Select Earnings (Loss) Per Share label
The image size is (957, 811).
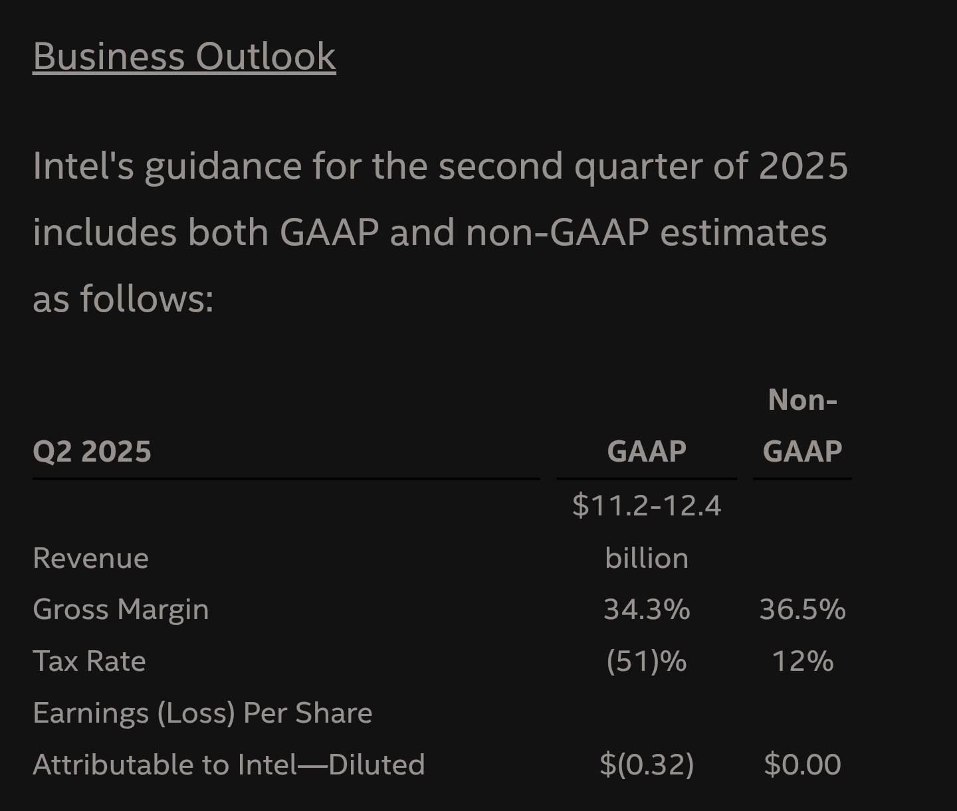click(202, 713)
